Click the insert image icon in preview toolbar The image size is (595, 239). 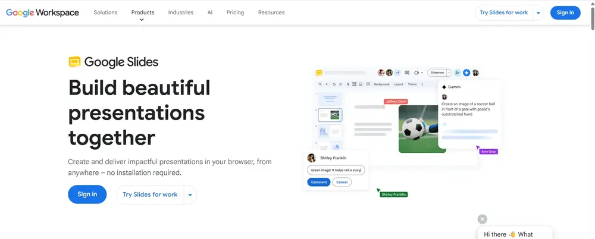(x=361, y=84)
